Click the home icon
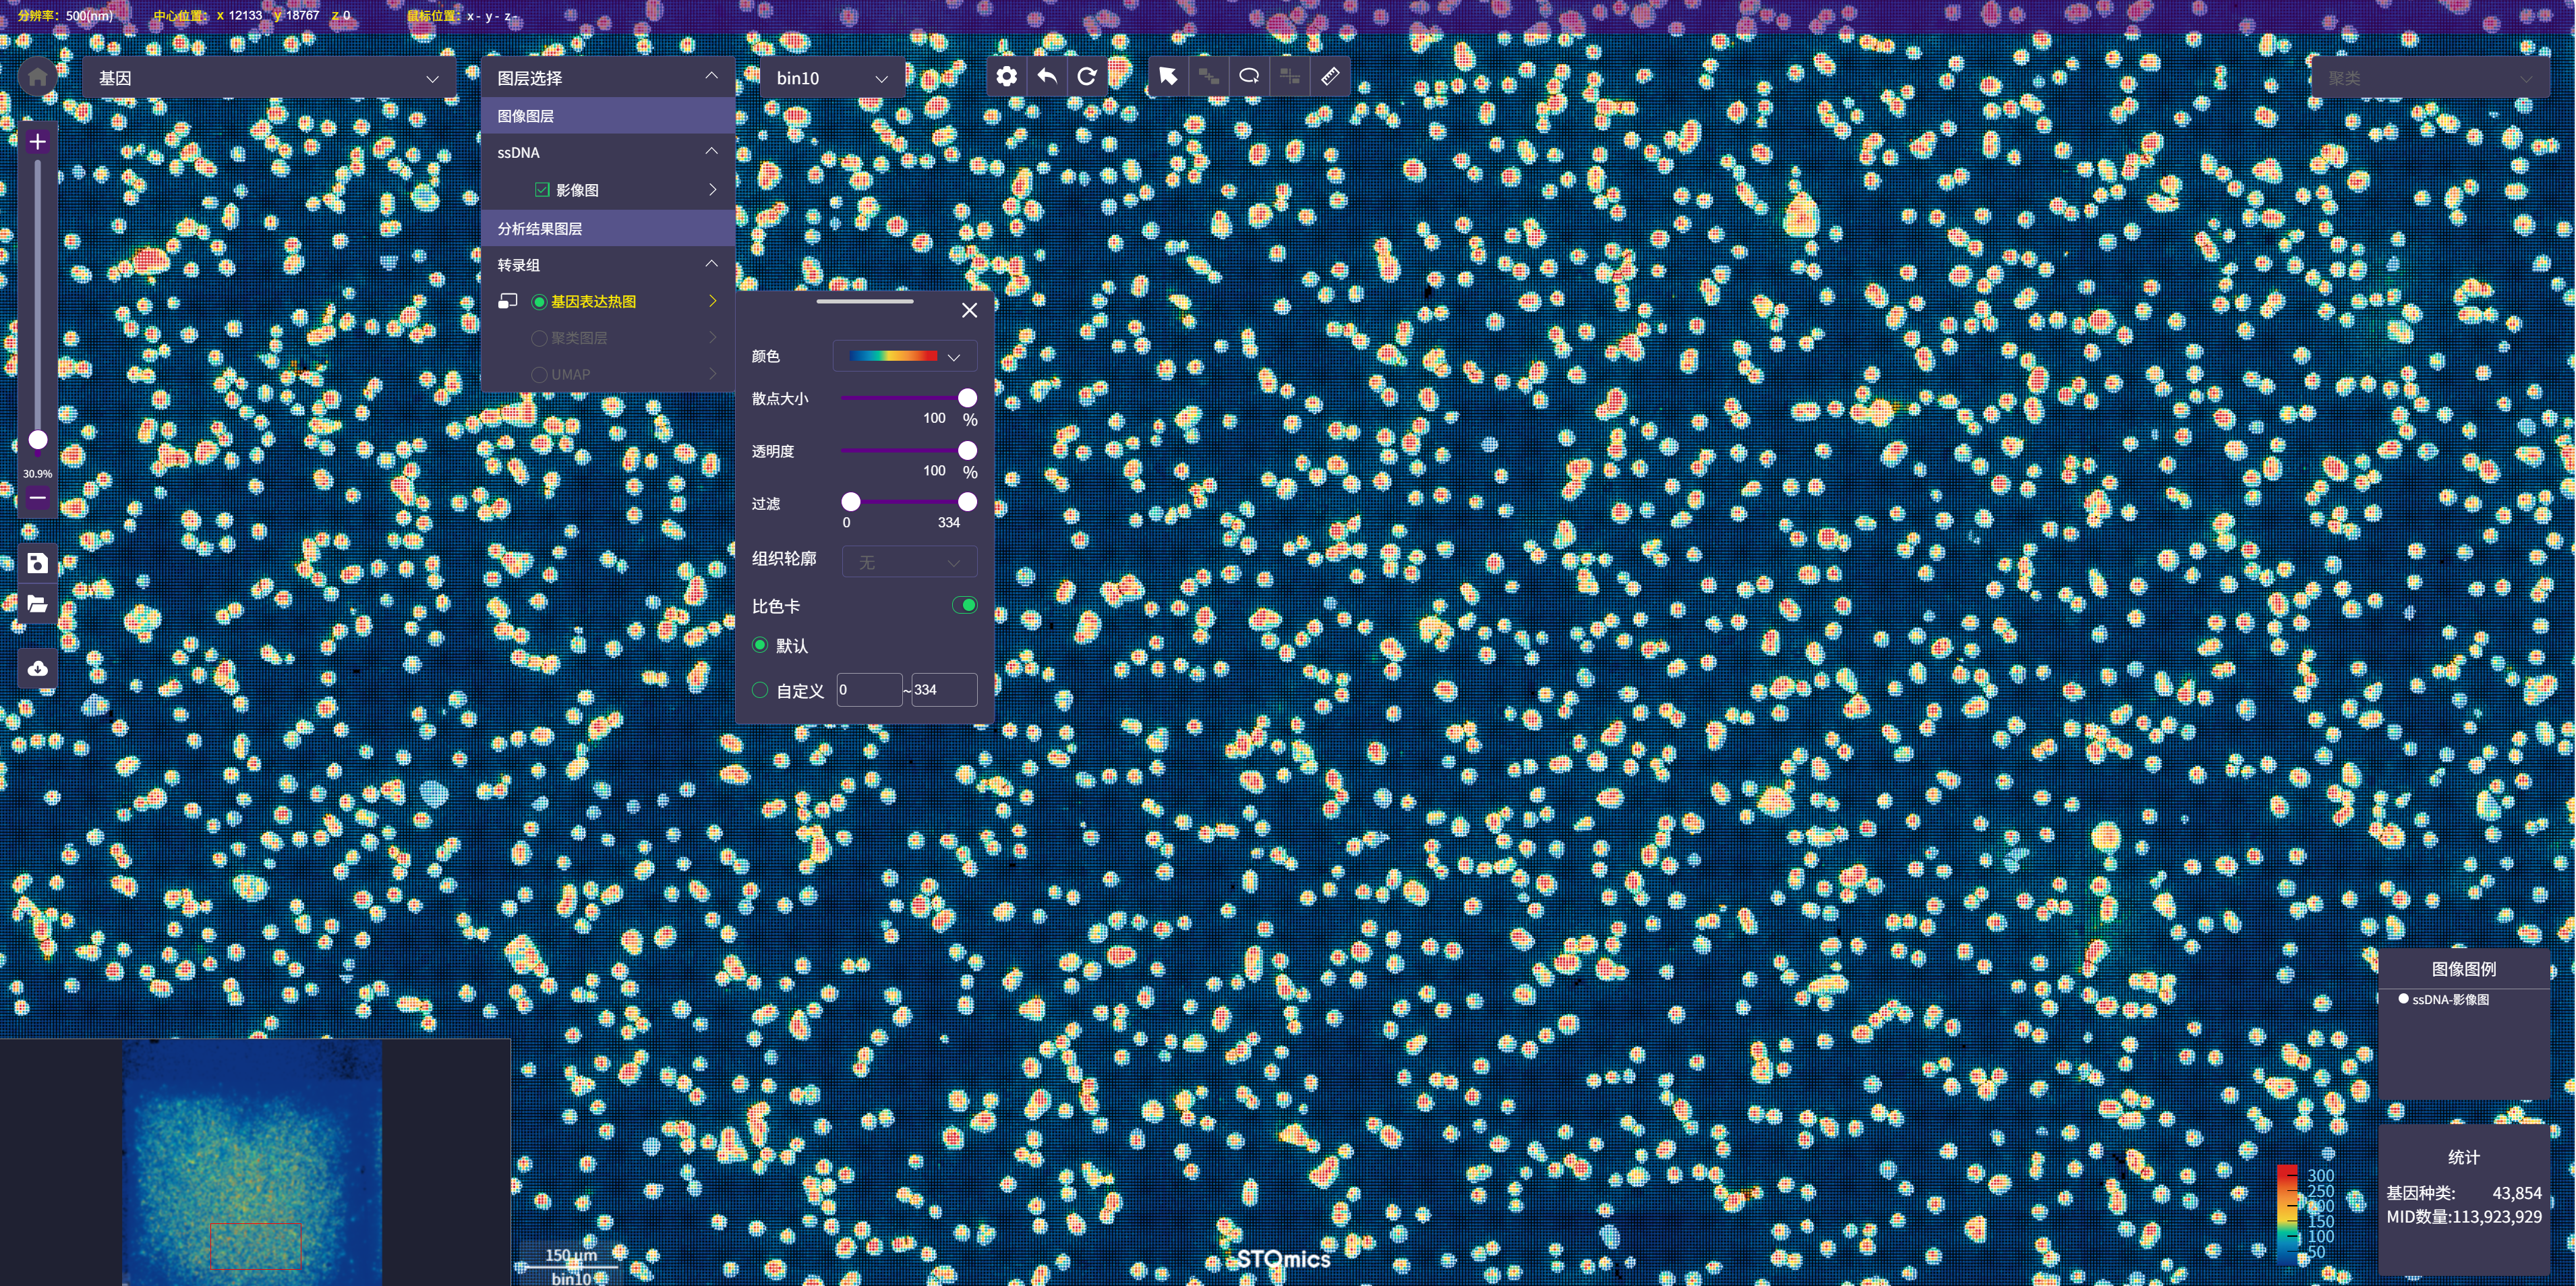 click(x=38, y=77)
